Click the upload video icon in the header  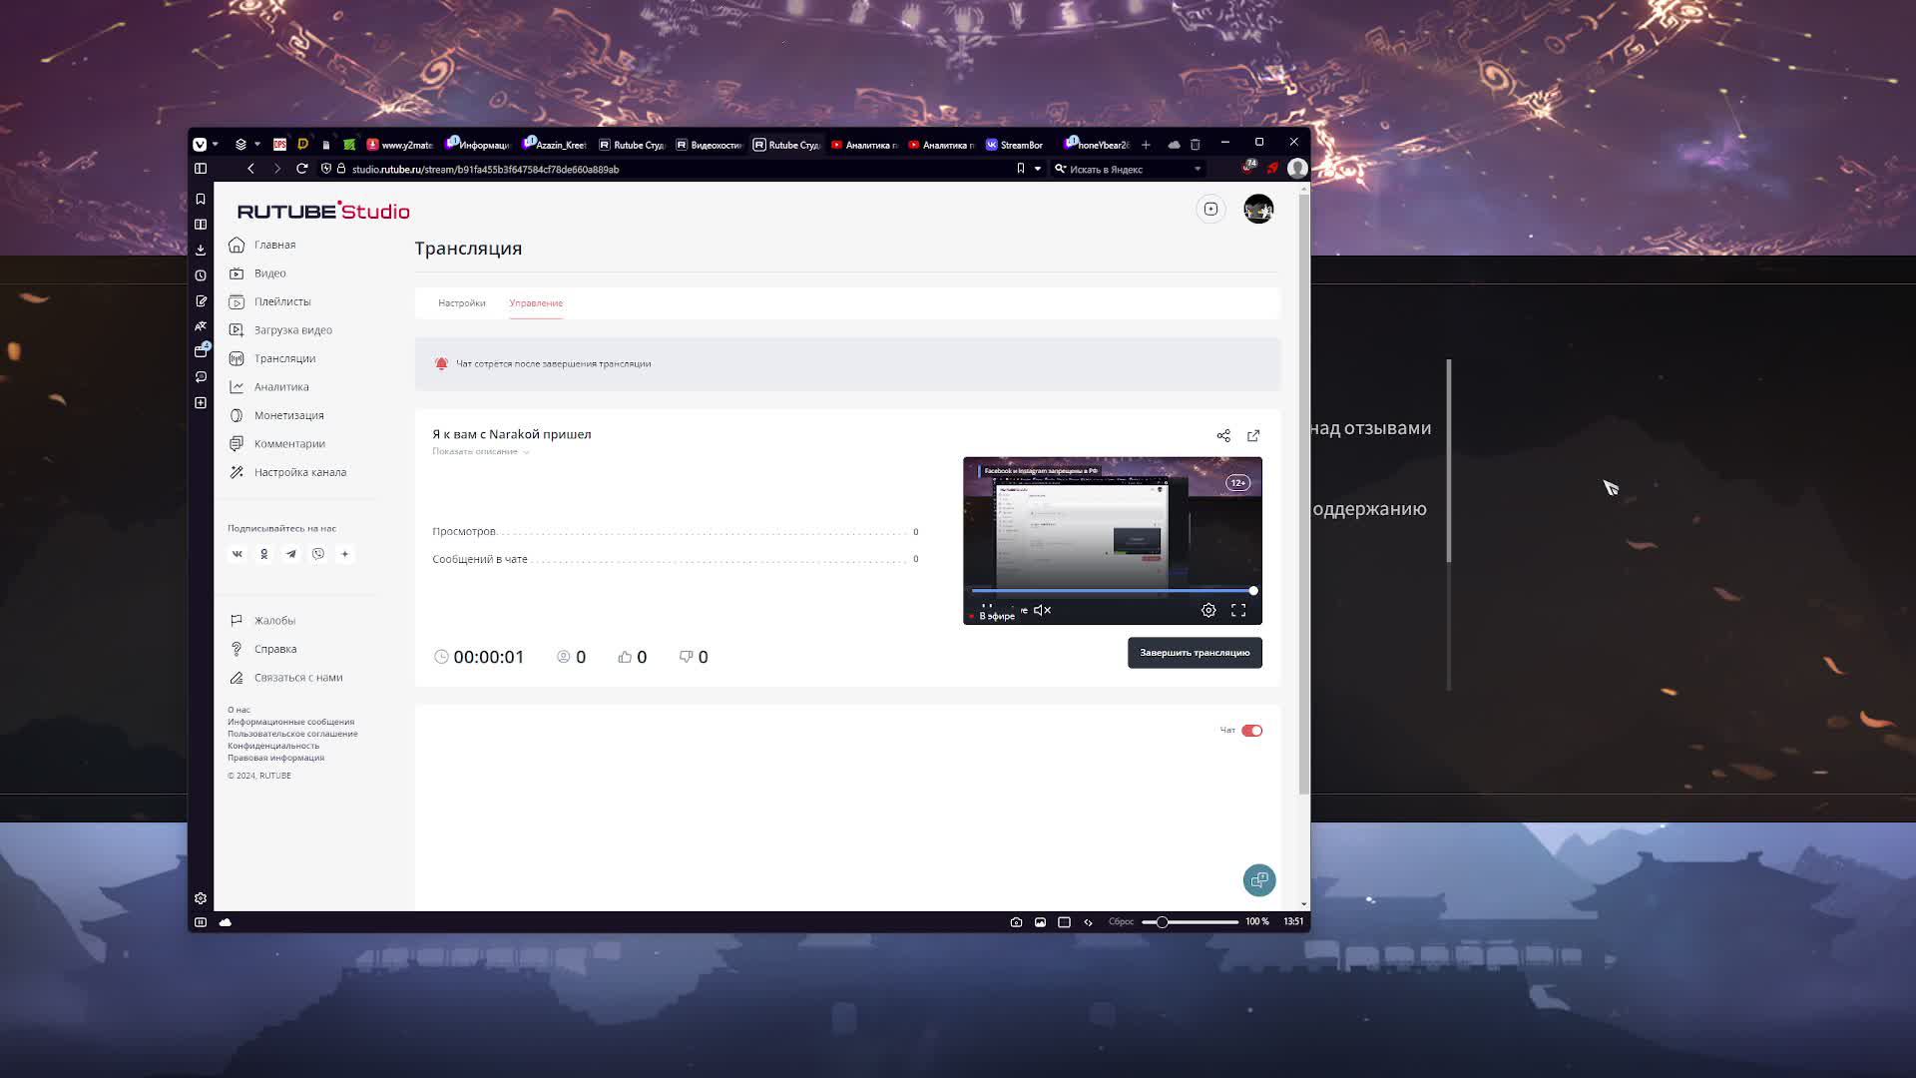[1210, 210]
